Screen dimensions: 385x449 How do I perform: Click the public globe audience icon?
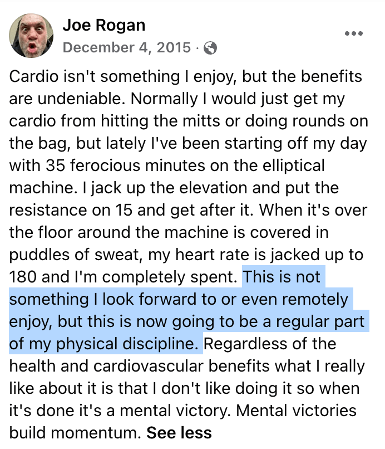coord(210,48)
